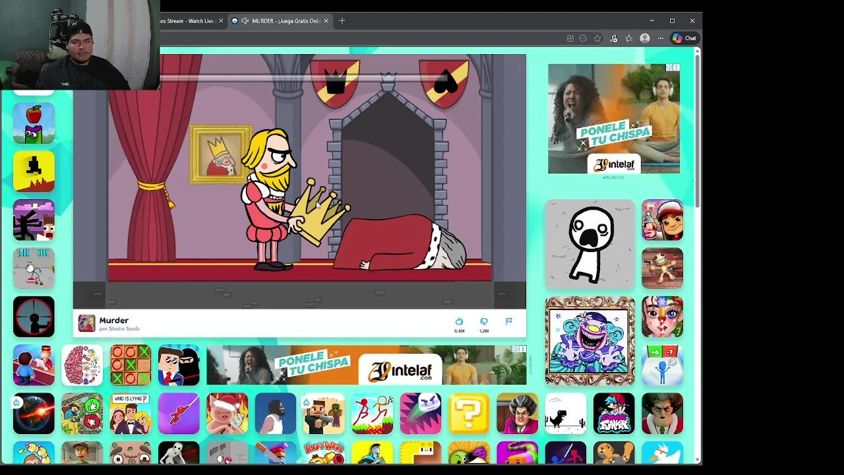Open the ragdoll buddy game thumbnail

662,268
